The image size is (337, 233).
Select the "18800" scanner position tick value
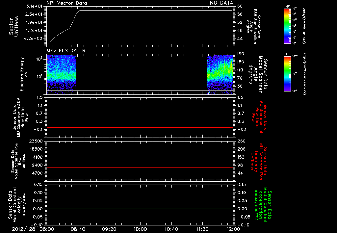tap(36, 149)
